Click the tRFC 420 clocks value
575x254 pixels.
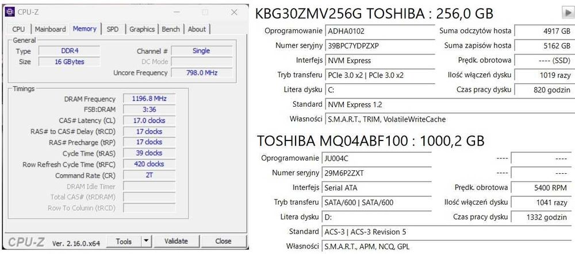click(x=149, y=164)
